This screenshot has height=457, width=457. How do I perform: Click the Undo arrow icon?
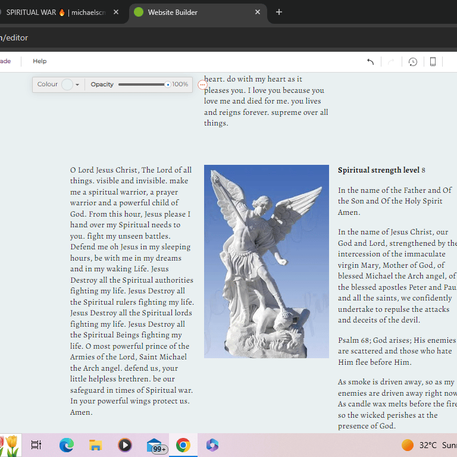click(x=370, y=61)
